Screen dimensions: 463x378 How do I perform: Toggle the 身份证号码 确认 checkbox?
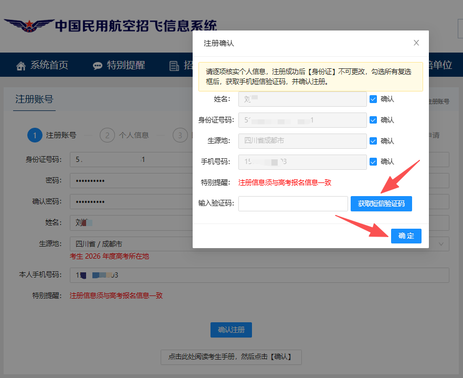373,120
